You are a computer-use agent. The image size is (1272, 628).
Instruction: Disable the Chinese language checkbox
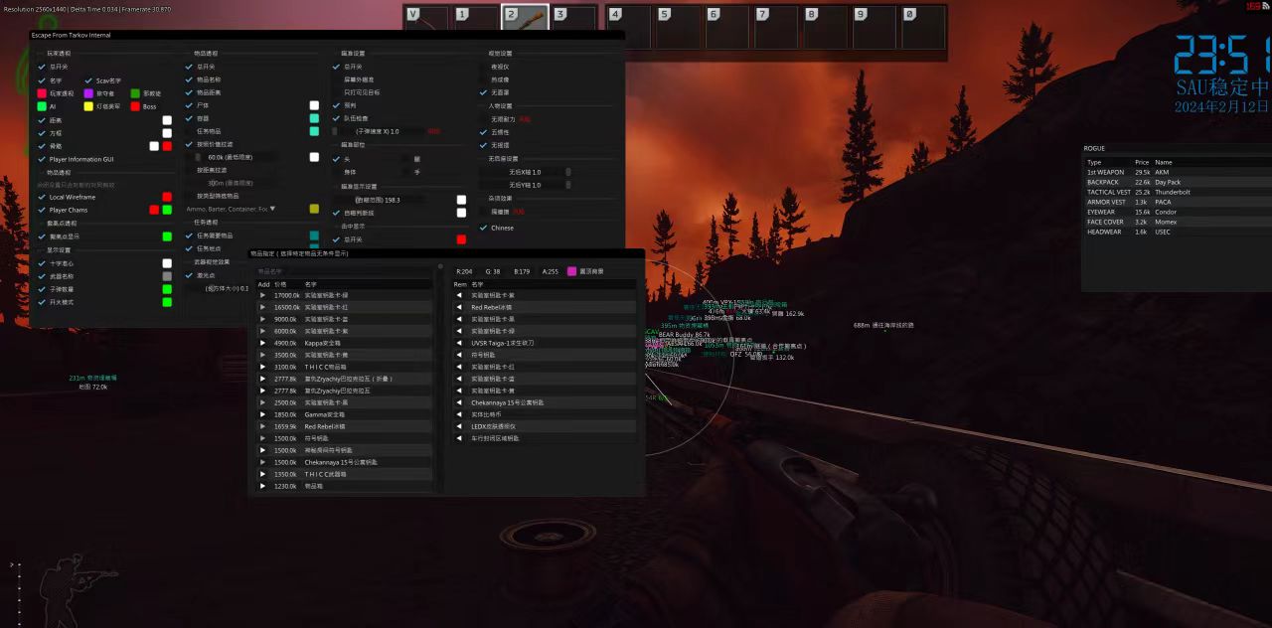(484, 228)
